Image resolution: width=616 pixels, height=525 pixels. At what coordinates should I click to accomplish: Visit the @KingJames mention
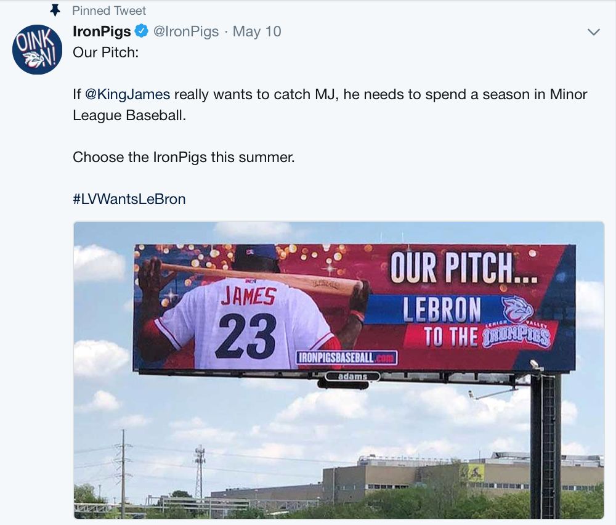(127, 94)
